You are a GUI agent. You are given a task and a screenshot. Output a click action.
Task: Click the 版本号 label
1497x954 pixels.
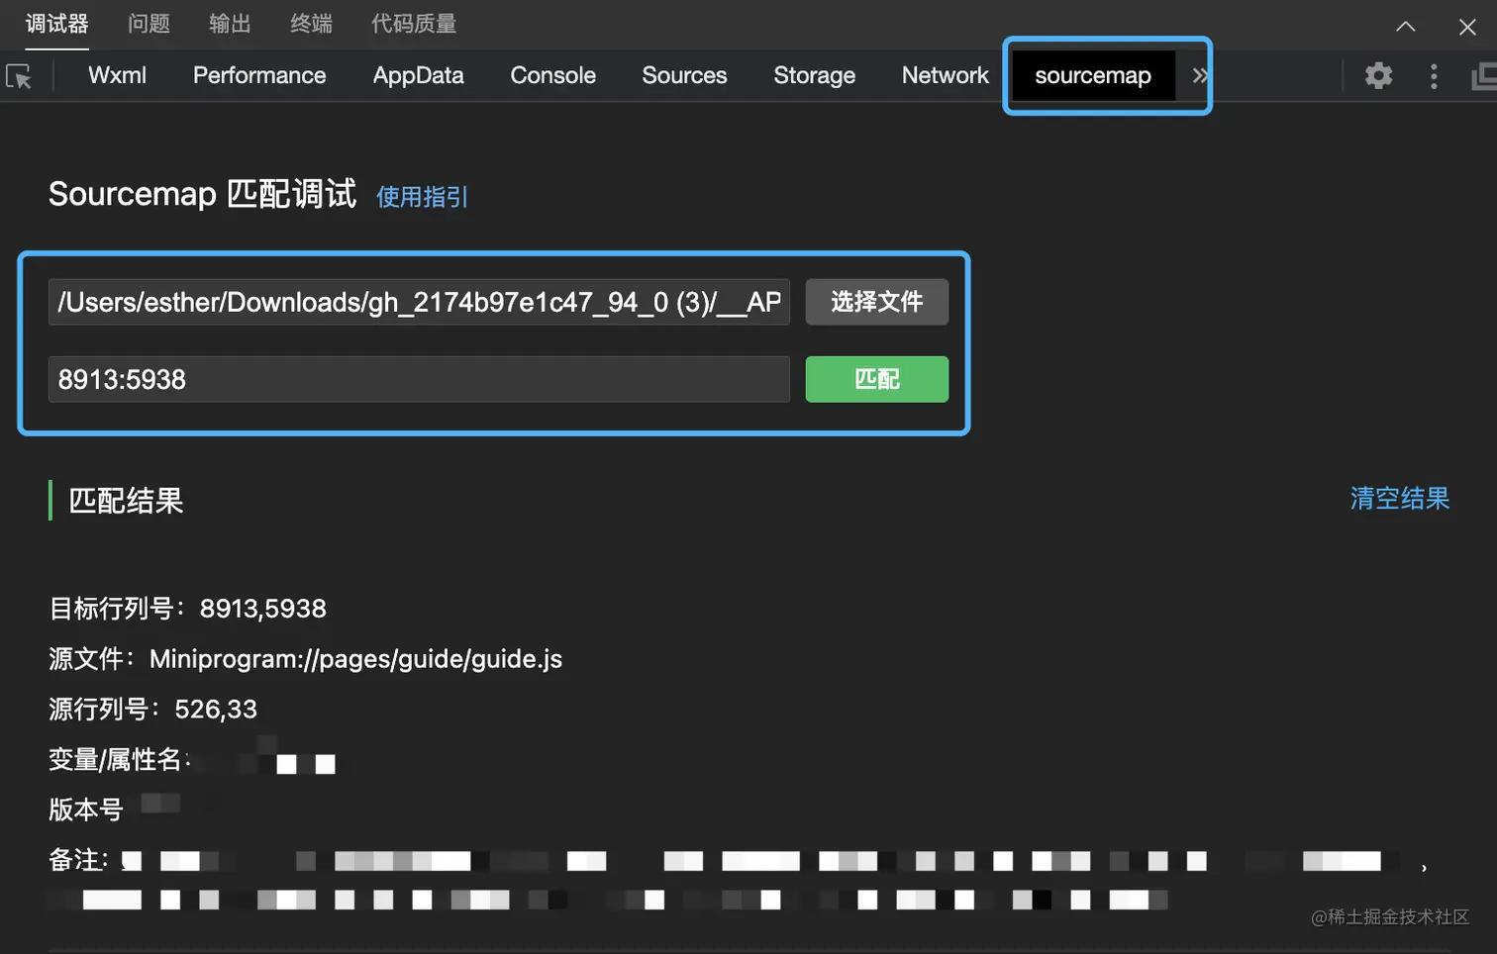[x=85, y=810]
